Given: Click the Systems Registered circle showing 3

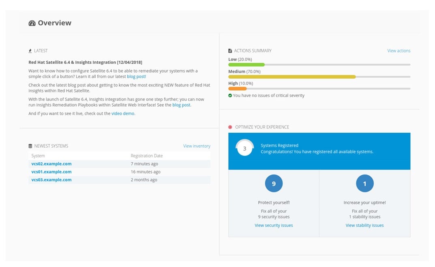Looking at the screenshot, I should click(244, 149).
